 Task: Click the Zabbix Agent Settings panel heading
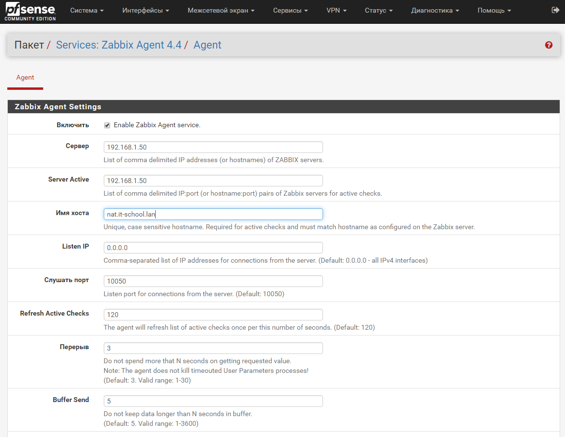pos(284,107)
